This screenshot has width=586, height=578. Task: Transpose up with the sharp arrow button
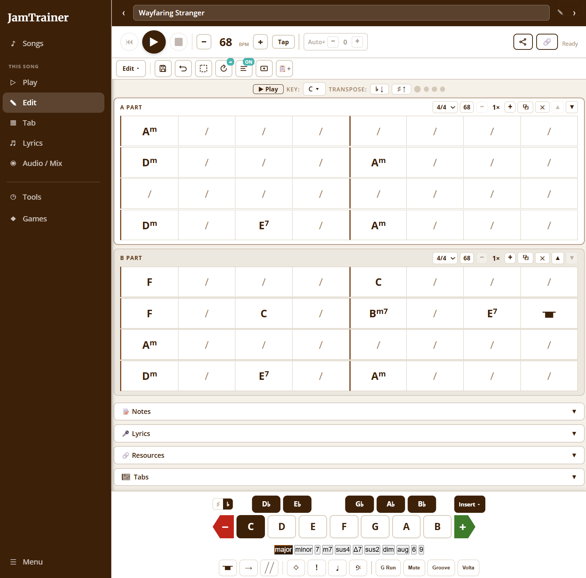point(401,89)
